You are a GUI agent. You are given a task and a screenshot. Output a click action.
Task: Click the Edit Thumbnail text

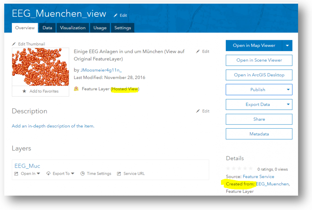[32, 44]
